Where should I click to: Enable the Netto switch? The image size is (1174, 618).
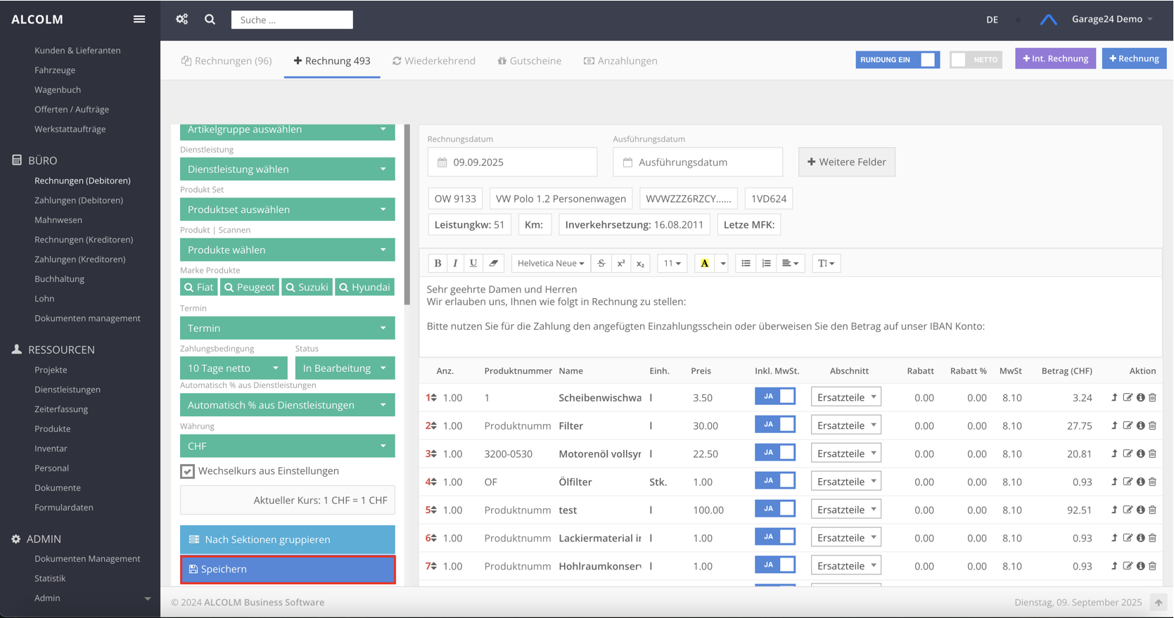pyautogui.click(x=975, y=60)
